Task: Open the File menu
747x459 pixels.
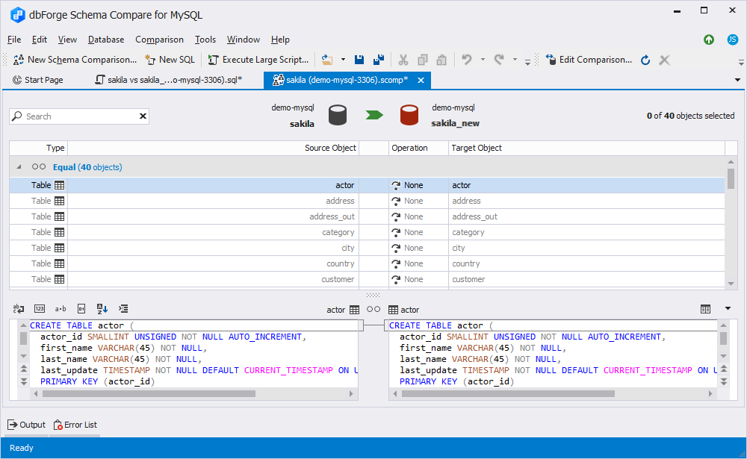Action: click(x=14, y=40)
